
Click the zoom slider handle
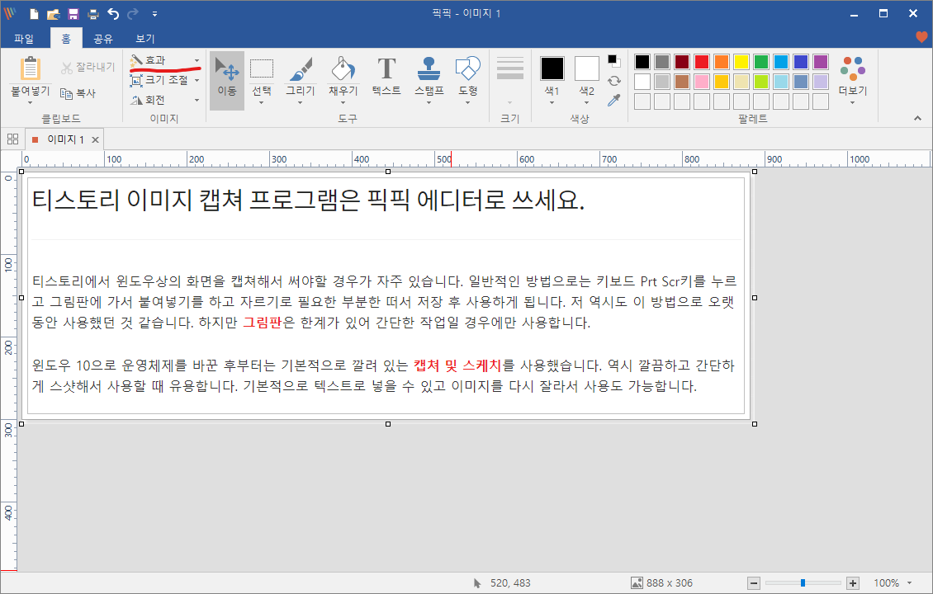(x=803, y=583)
